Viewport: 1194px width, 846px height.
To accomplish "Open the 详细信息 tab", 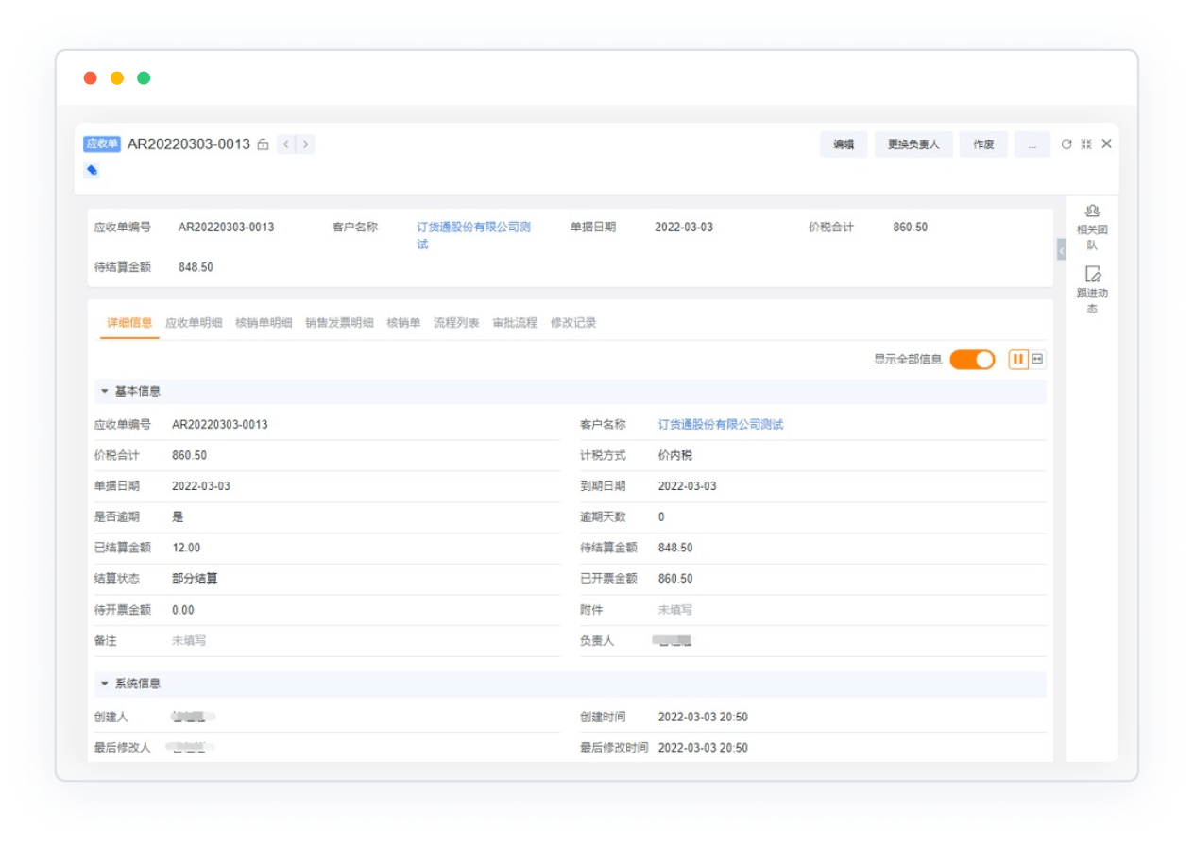I will 129,323.
